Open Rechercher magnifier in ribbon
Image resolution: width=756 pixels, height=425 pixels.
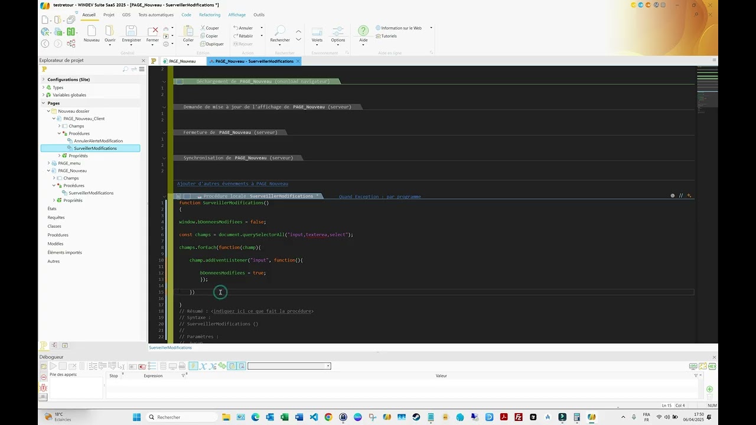tap(280, 31)
